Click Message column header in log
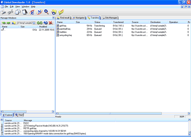Image resolution: width=191 pixels, height=137 pixels. coord(69,120)
